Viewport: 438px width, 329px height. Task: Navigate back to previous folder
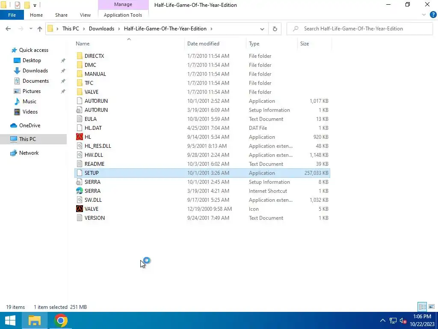click(8, 29)
